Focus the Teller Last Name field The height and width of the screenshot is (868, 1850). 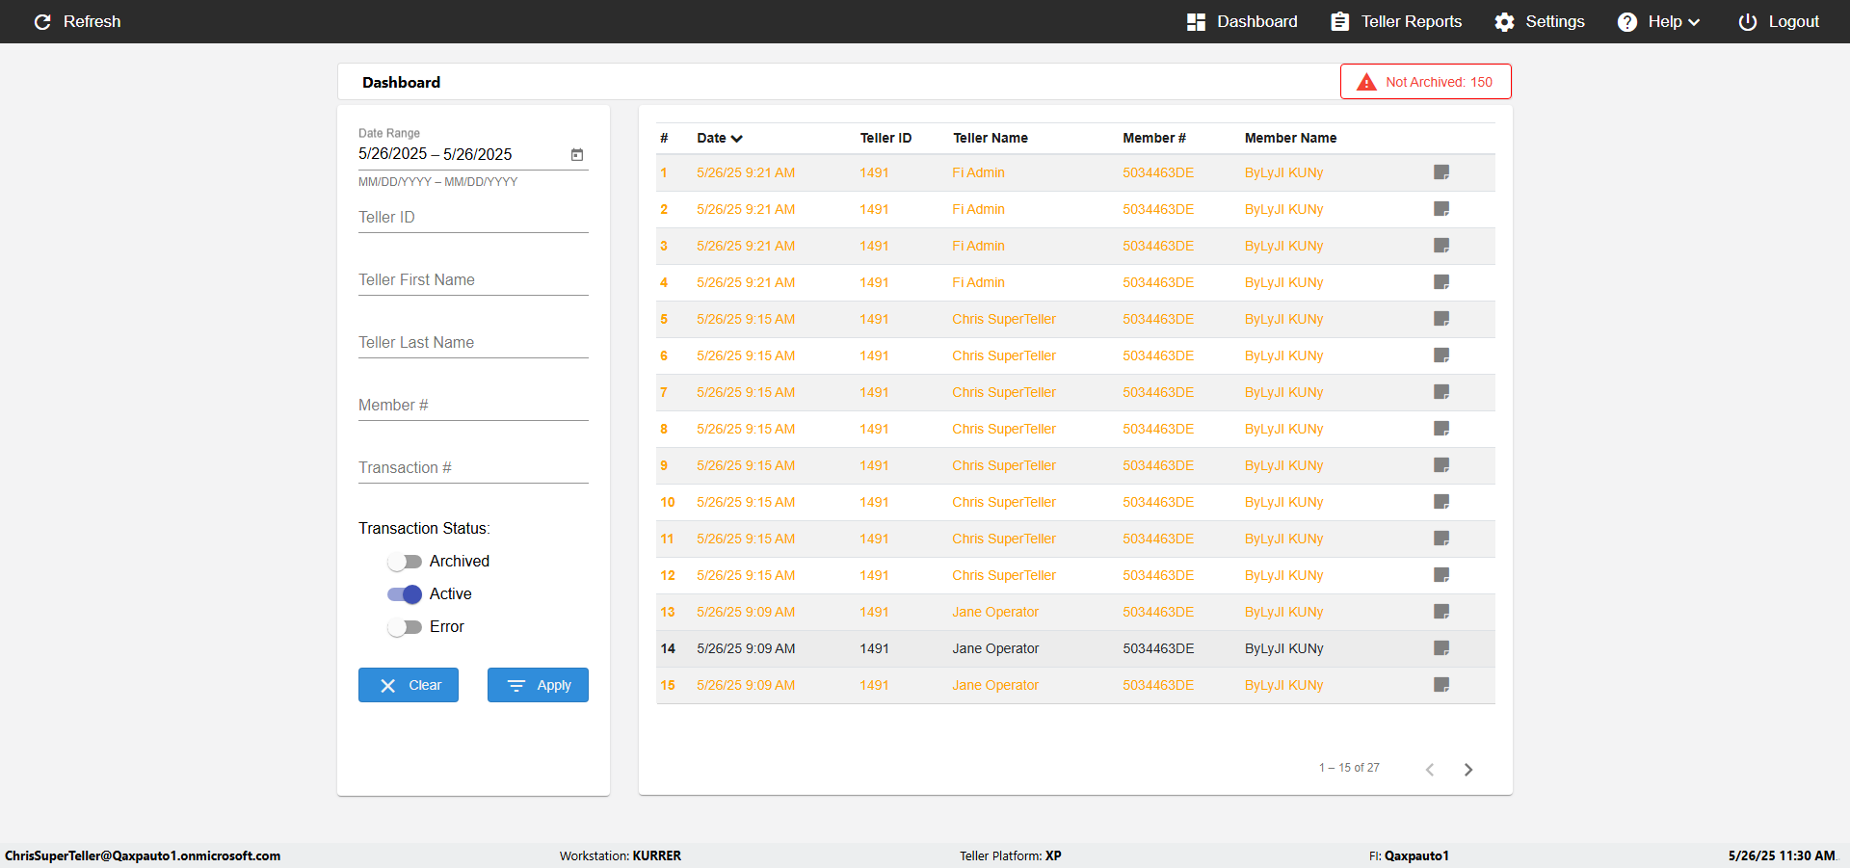click(x=473, y=343)
